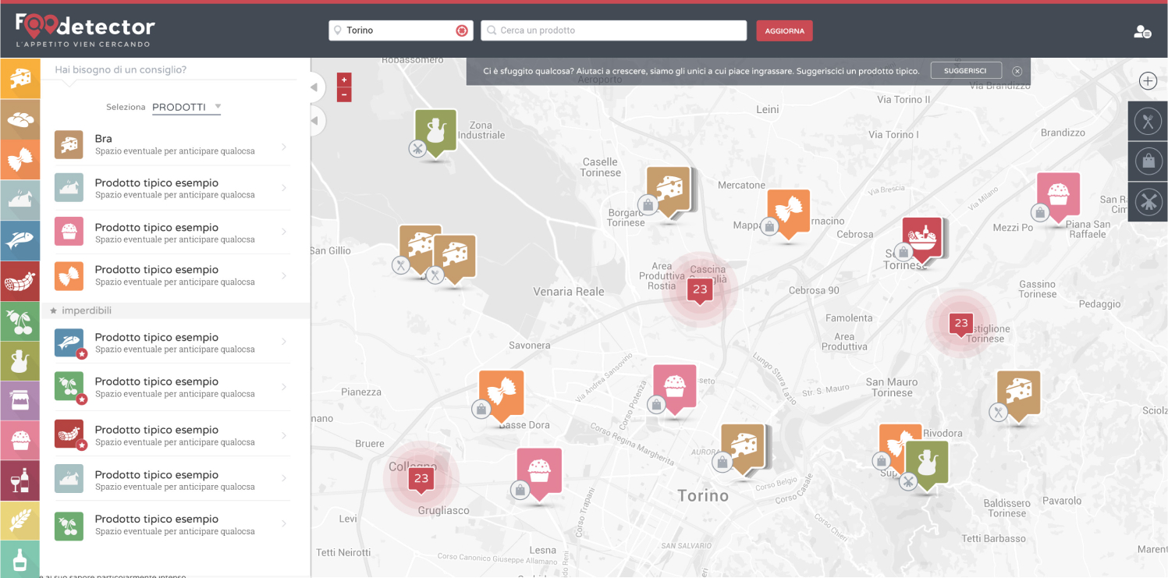Select the jam jar category icon
This screenshot has width=1168, height=578.
click(20, 401)
